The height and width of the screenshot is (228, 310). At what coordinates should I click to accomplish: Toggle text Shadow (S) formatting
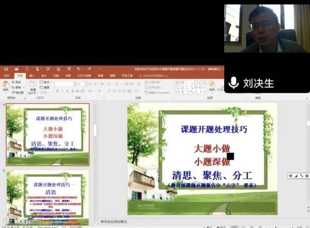72,91
